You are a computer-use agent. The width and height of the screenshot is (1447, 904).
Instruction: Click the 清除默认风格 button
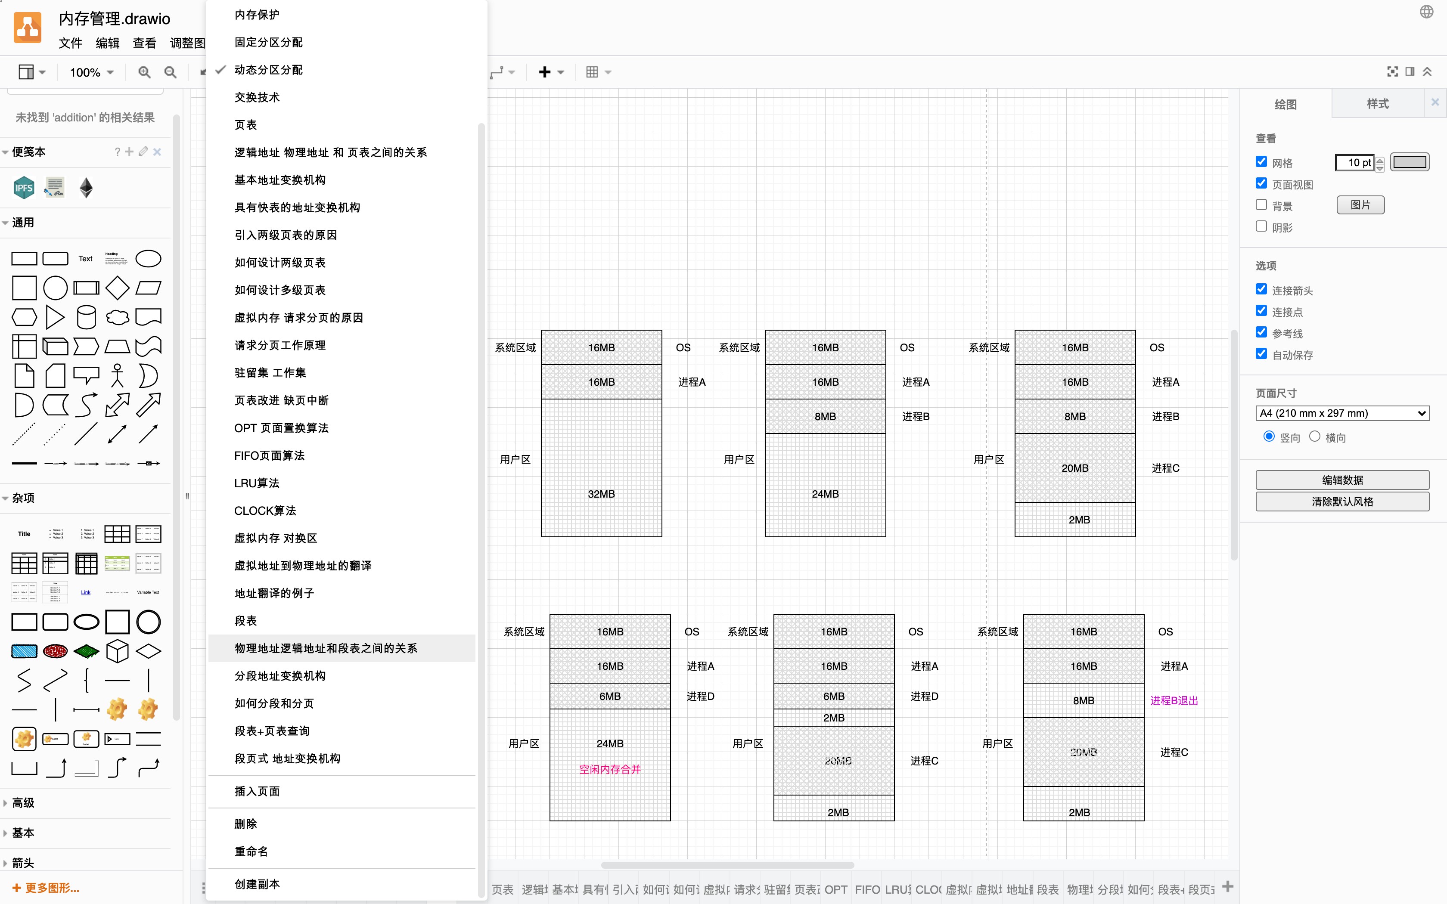(1342, 502)
